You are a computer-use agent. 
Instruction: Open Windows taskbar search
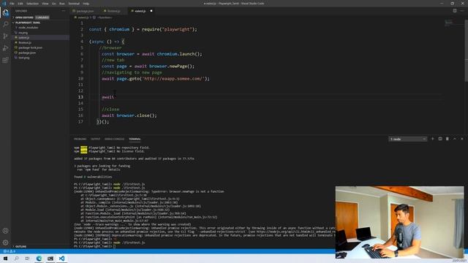(16, 259)
